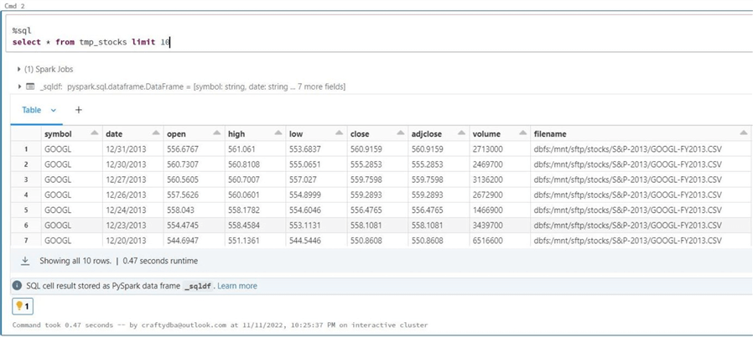Expand the _sqldf dataframe schema

[19, 86]
